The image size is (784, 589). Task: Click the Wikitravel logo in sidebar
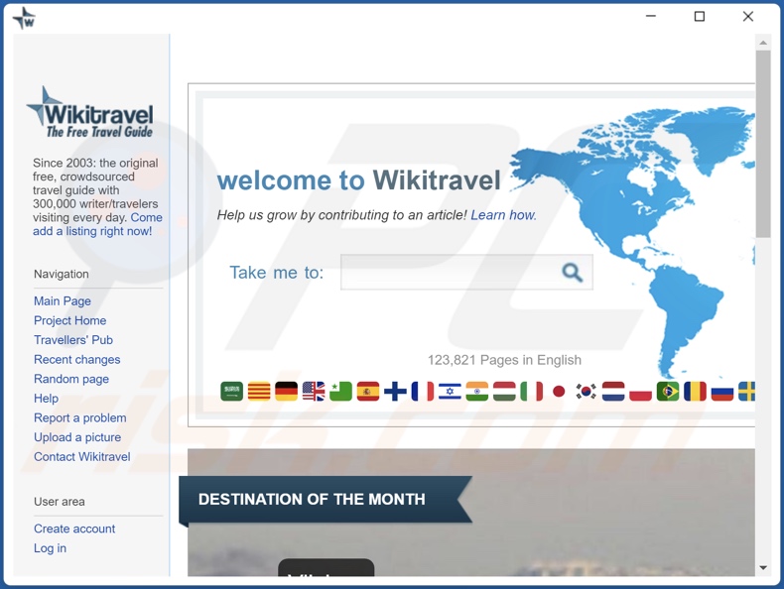[x=90, y=112]
